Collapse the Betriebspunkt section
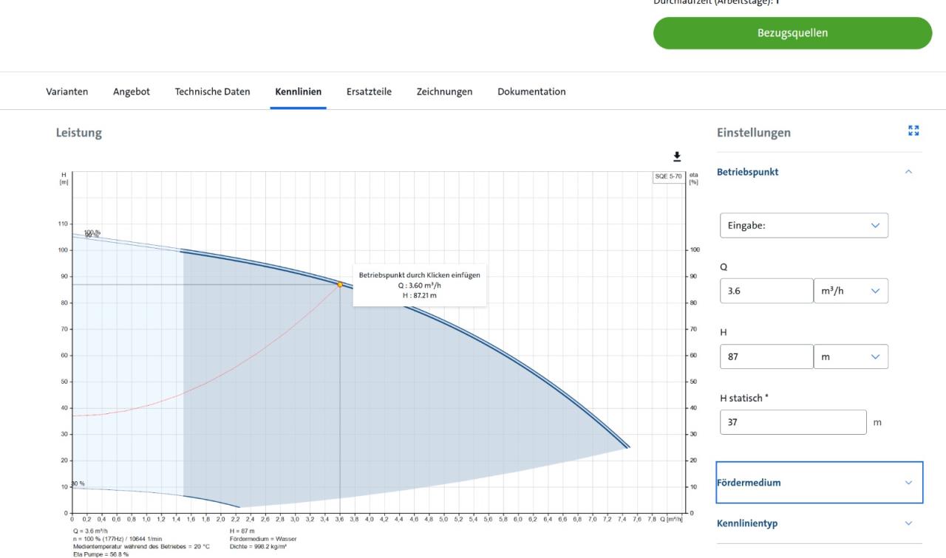 point(908,172)
